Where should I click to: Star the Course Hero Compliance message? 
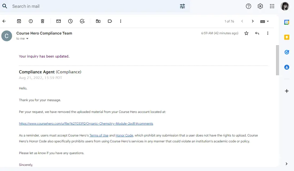[x=246, y=33]
